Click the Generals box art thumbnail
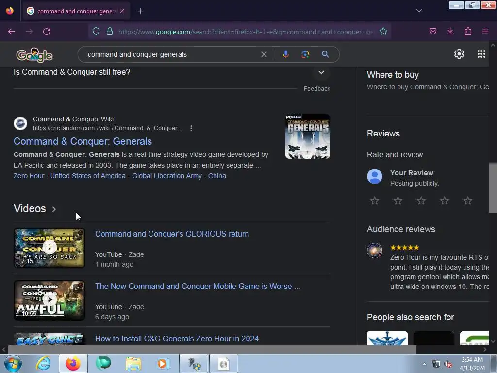This screenshot has width=497, height=373. point(307,136)
